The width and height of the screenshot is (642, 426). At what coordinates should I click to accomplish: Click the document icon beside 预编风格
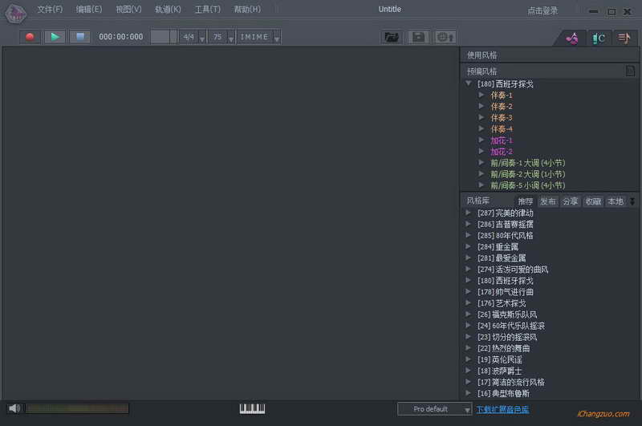click(x=630, y=71)
